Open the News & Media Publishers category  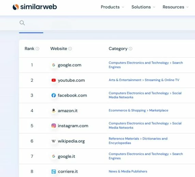pyautogui.click(x=128, y=171)
